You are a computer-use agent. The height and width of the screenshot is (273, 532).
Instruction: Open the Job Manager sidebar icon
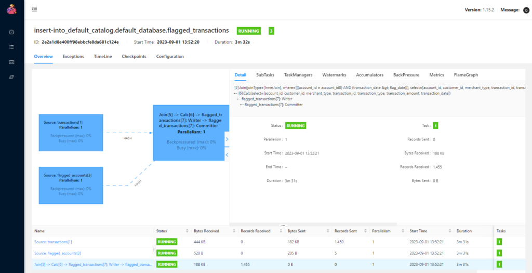tap(11, 77)
